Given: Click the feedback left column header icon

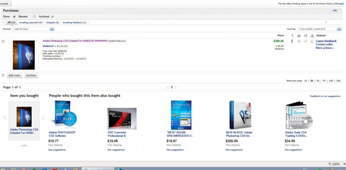Looking at the screenshot, I should point(305,36).
